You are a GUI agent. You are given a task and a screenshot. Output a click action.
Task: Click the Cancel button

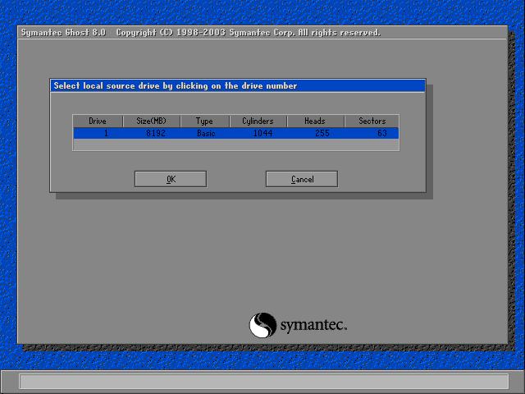[302, 179]
